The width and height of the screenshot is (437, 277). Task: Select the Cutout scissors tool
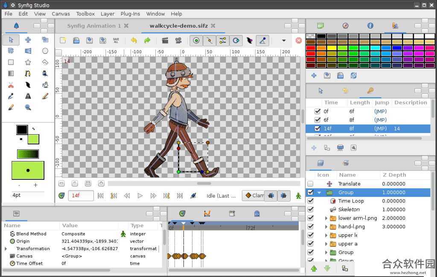point(11,85)
